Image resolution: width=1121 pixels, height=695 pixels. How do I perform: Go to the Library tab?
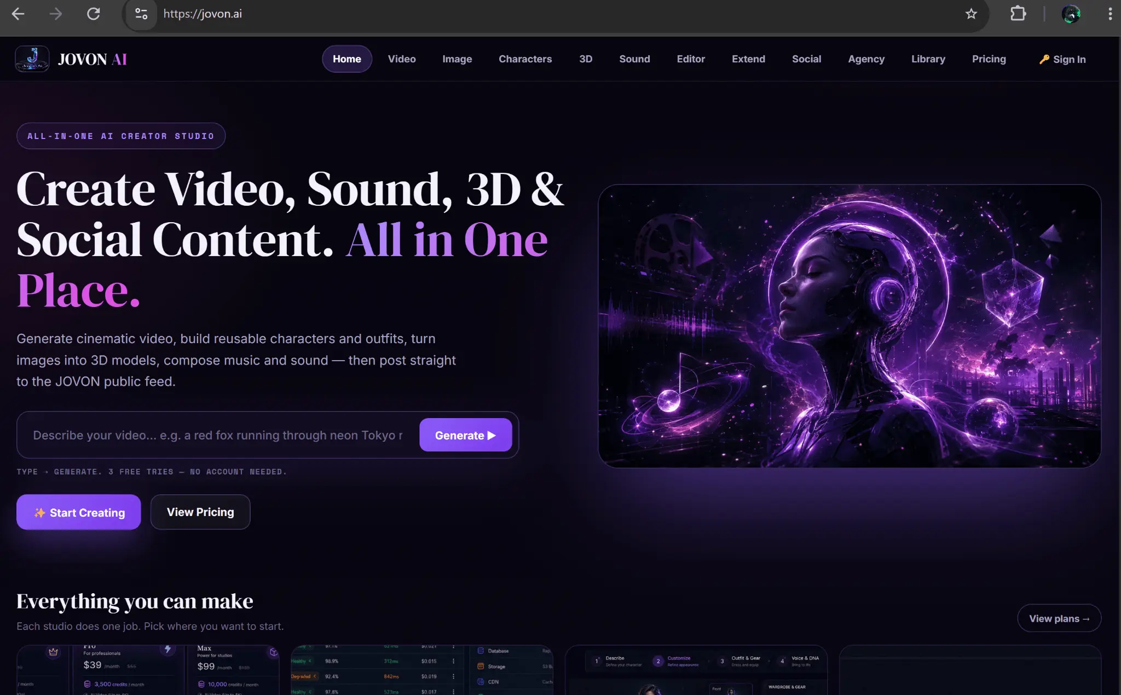928,59
